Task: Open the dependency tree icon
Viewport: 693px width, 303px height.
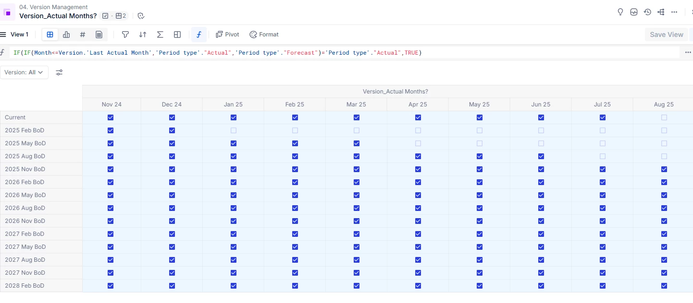Action: coord(661,12)
